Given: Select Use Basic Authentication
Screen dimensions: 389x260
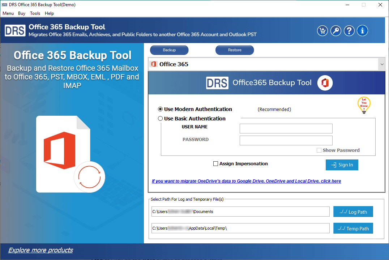Looking at the screenshot, I should [x=160, y=118].
